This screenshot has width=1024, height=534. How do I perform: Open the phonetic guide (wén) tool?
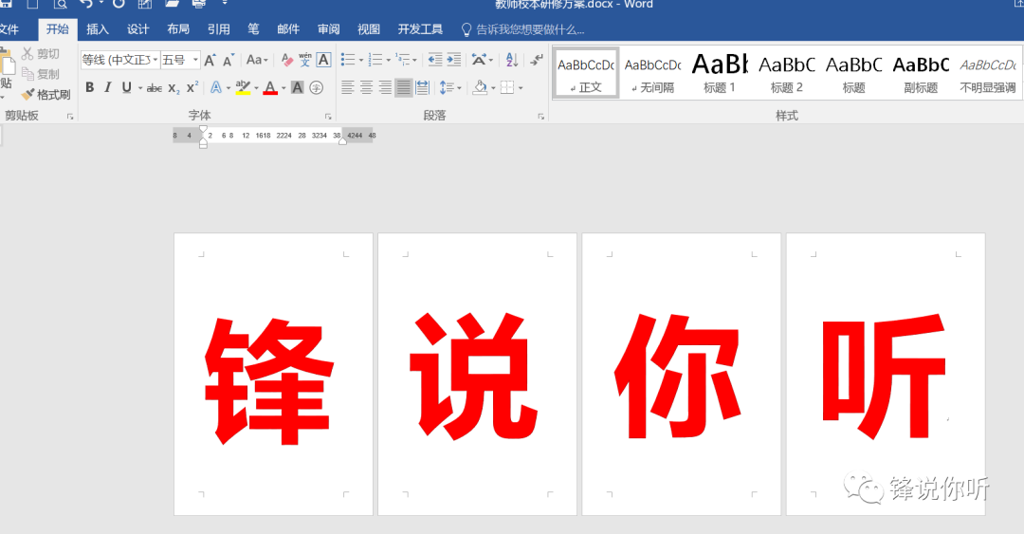305,60
